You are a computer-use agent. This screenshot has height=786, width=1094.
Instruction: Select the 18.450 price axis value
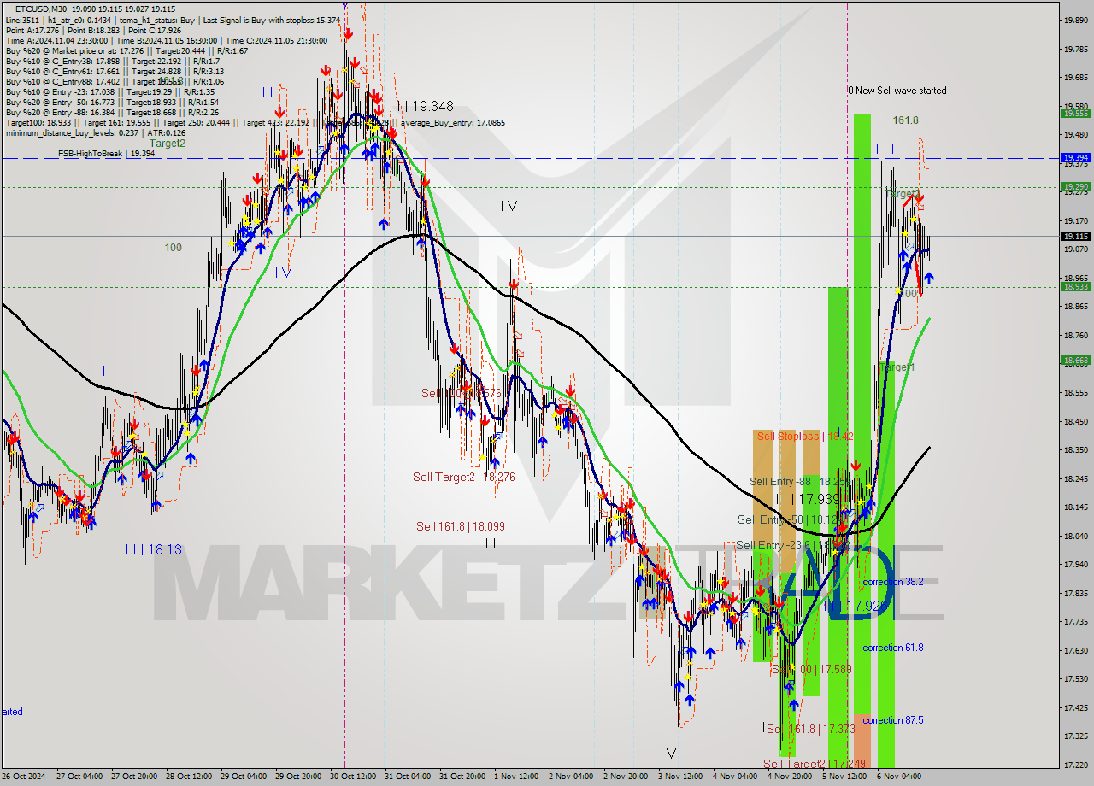pyautogui.click(x=1075, y=421)
